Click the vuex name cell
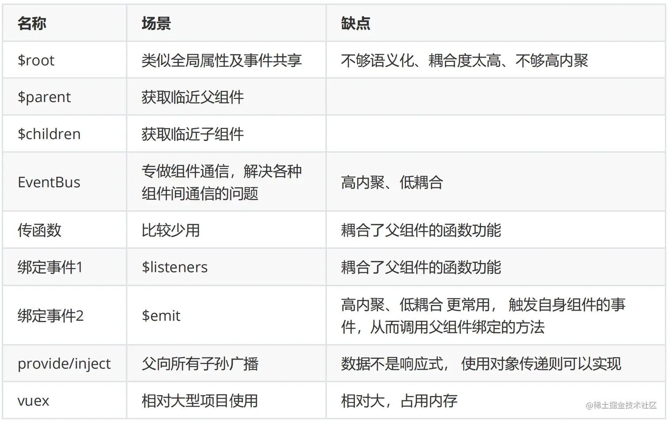 (x=34, y=401)
